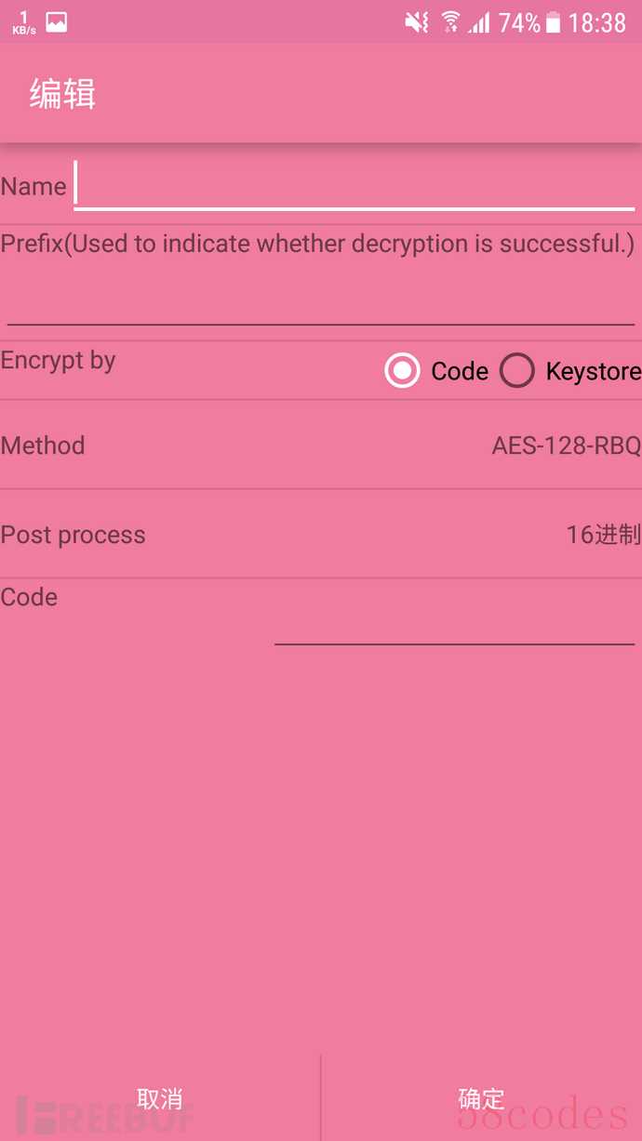Tap the 编辑 title in the header
The width and height of the screenshot is (642, 1141).
pyautogui.click(x=62, y=94)
